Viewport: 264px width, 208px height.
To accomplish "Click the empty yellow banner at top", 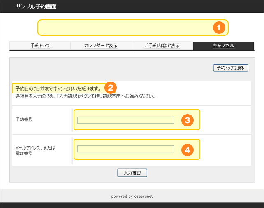I will 123,28.
